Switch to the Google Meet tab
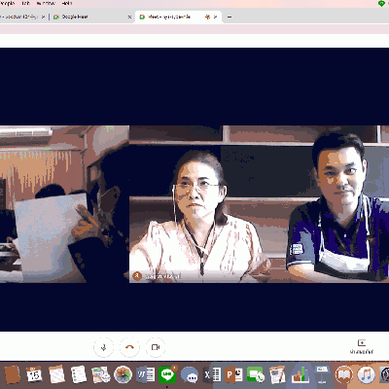The image size is (389, 389). click(91, 17)
